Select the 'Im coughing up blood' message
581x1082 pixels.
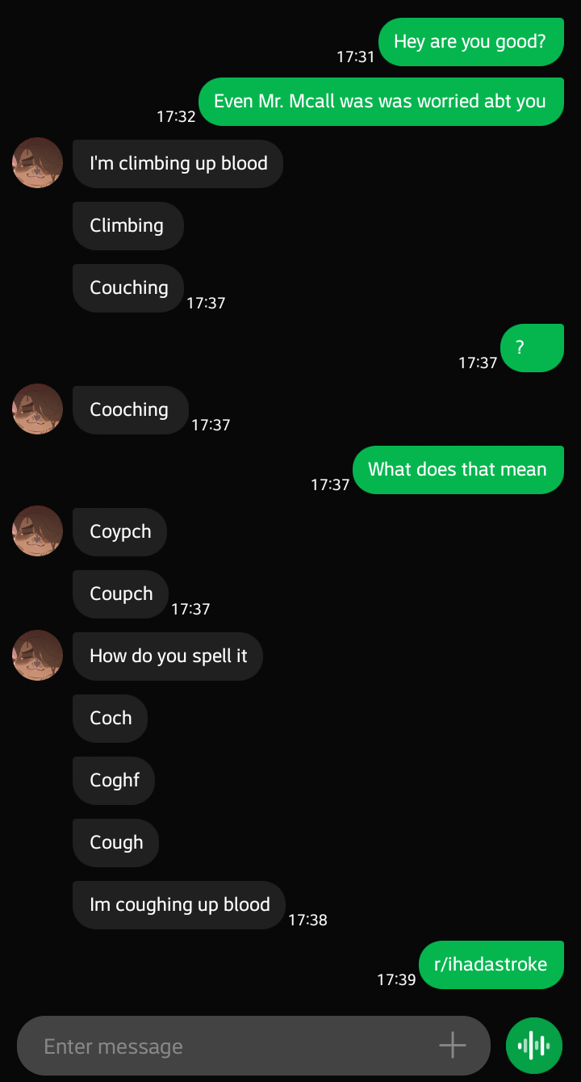point(178,904)
